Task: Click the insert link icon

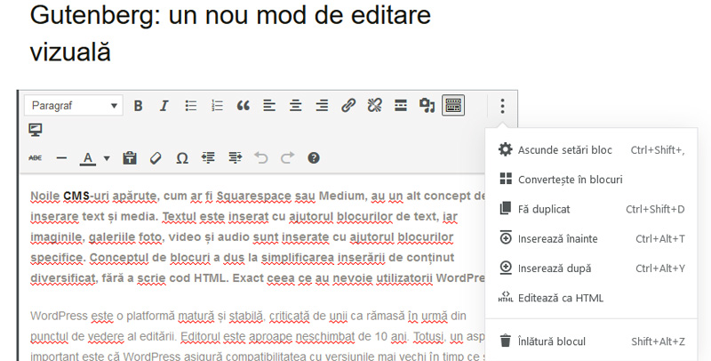Action: click(348, 106)
